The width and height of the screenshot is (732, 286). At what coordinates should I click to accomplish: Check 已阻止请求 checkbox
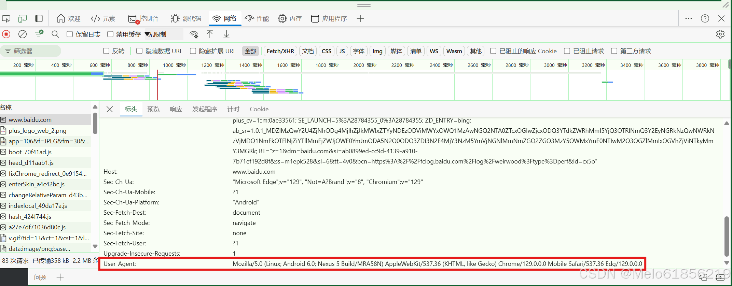pos(567,51)
